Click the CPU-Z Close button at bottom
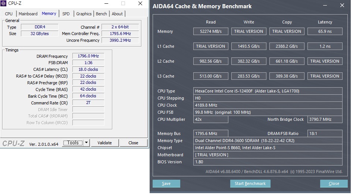The width and height of the screenshot is (353, 195). pyautogui.click(x=133, y=143)
